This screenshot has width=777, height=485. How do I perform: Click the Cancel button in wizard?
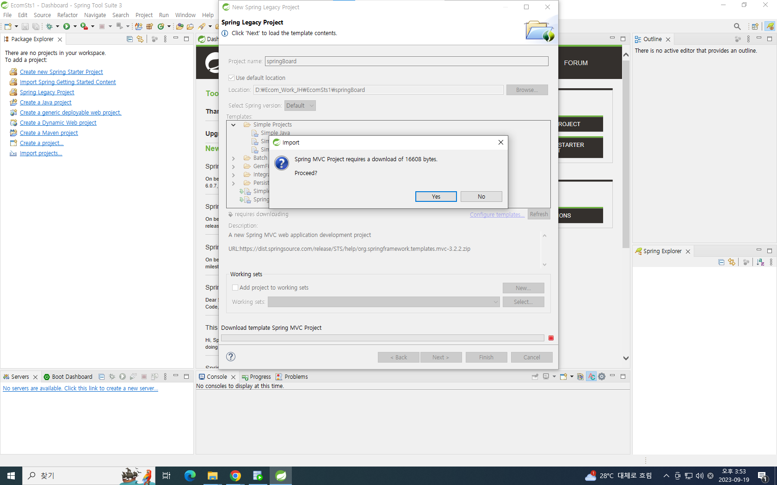click(532, 358)
